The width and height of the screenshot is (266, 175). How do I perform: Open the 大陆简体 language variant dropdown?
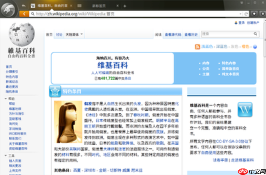(x=74, y=35)
